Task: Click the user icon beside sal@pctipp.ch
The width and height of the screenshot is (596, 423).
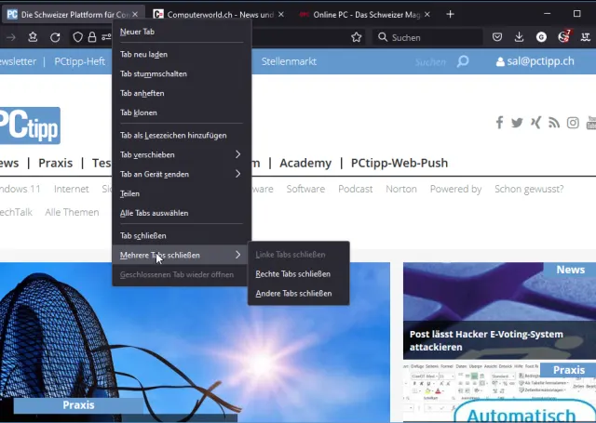Action: 500,61
